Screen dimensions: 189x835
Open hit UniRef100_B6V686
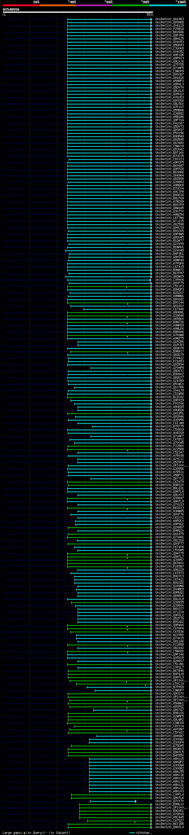(170, 32)
